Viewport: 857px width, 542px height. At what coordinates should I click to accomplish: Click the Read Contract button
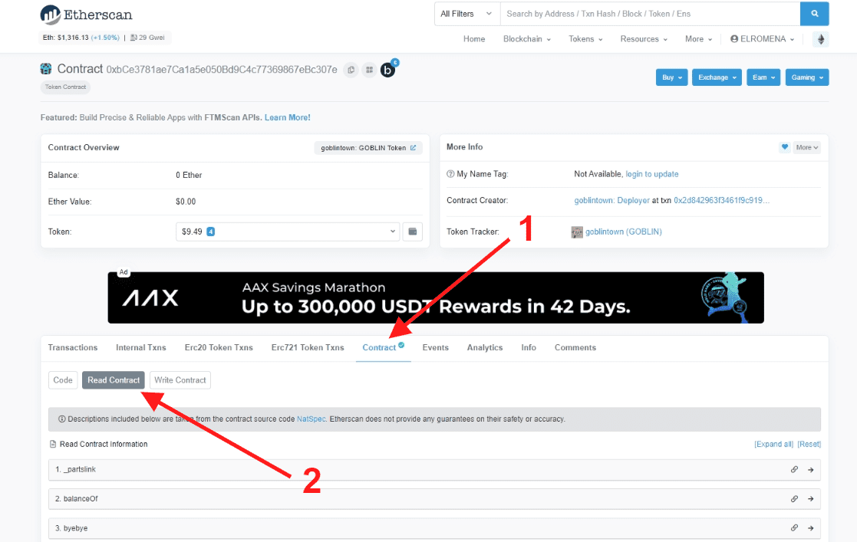pyautogui.click(x=114, y=380)
